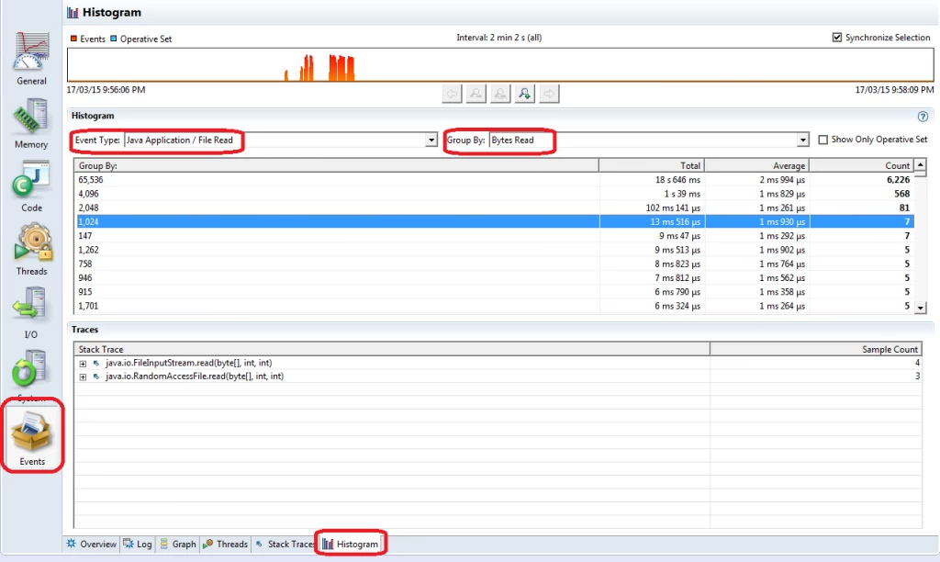This screenshot has width=940, height=562.
Task: Switch to the Stack Traces tab
Action: coord(285,544)
